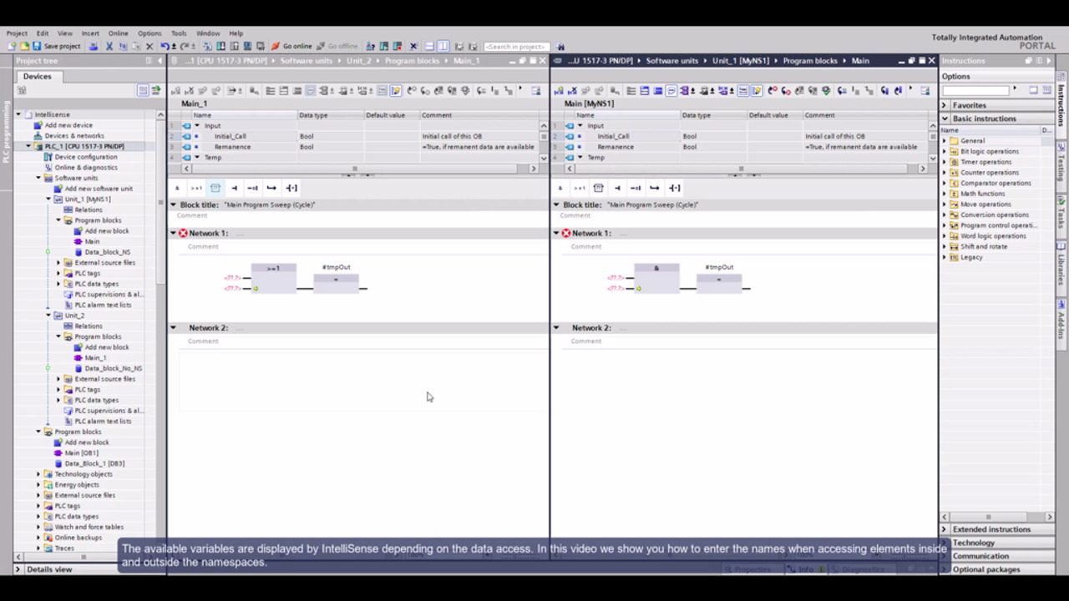
Task: Open the Extended instructions palette
Action: pos(991,529)
